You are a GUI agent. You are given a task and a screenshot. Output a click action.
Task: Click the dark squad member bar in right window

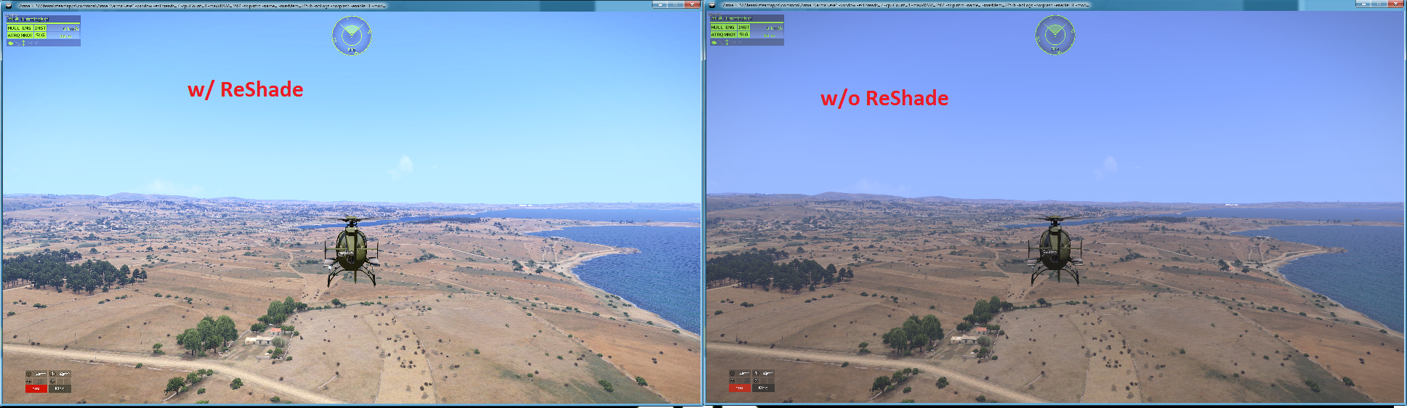tap(763, 388)
